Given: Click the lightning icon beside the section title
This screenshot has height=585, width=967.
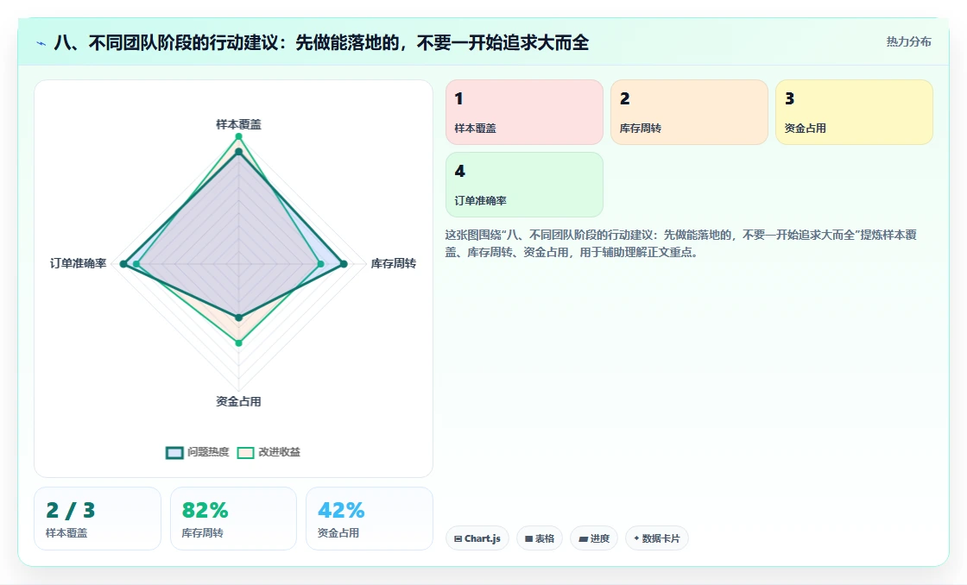Looking at the screenshot, I should click(41, 43).
